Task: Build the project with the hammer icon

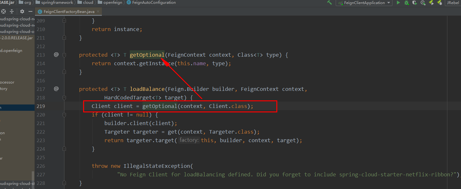Action: coord(330,3)
